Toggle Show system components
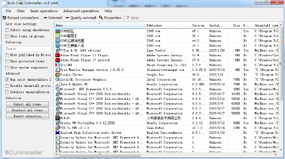The width and height of the screenshot is (285, 159). tap(7, 68)
